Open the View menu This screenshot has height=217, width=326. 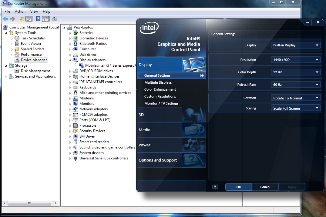[x=34, y=12]
